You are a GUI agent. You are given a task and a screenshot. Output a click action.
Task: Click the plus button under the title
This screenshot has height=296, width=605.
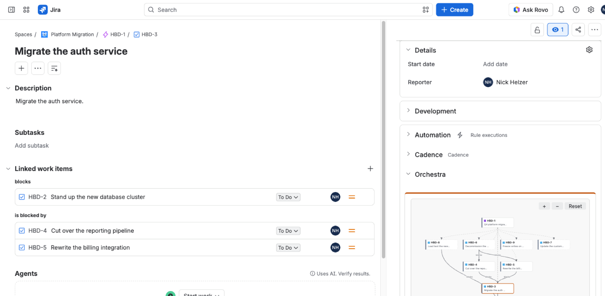pos(21,68)
